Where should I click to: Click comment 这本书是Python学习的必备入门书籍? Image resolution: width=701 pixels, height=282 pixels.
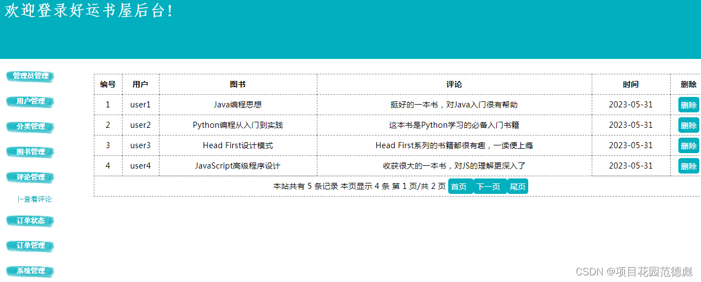[454, 125]
